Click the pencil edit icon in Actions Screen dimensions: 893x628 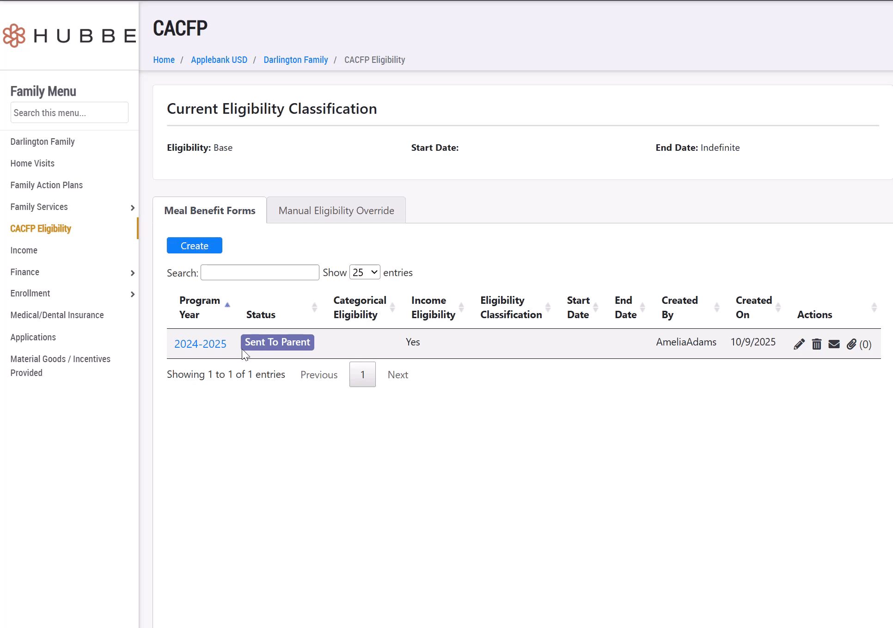point(799,344)
